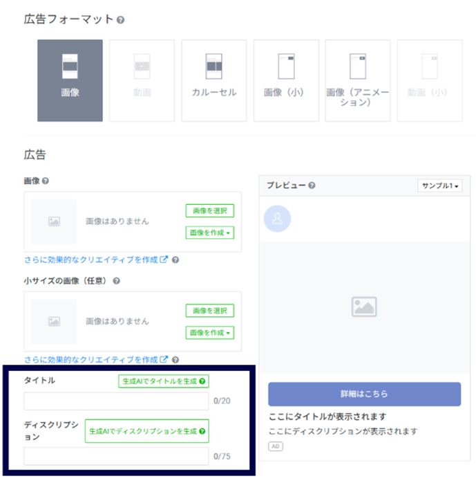This screenshot has height=490, width=476.
Task: Click help icon beside 画像 label
Action: pos(46,181)
